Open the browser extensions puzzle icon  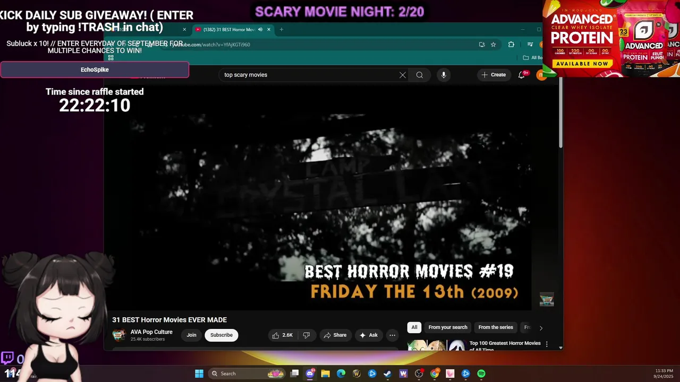(x=511, y=45)
